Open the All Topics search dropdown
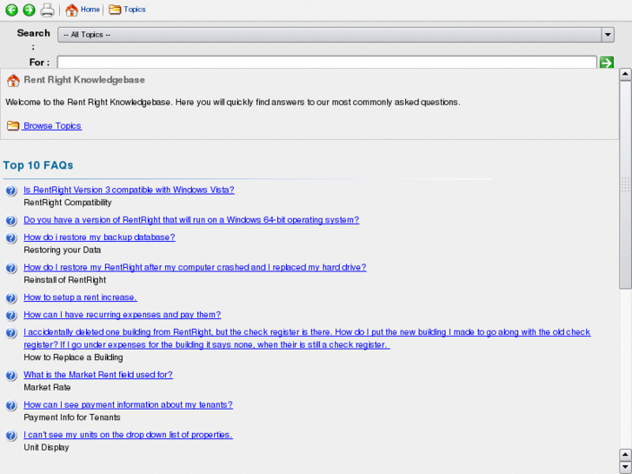The height and width of the screenshot is (474, 632). coord(336,35)
